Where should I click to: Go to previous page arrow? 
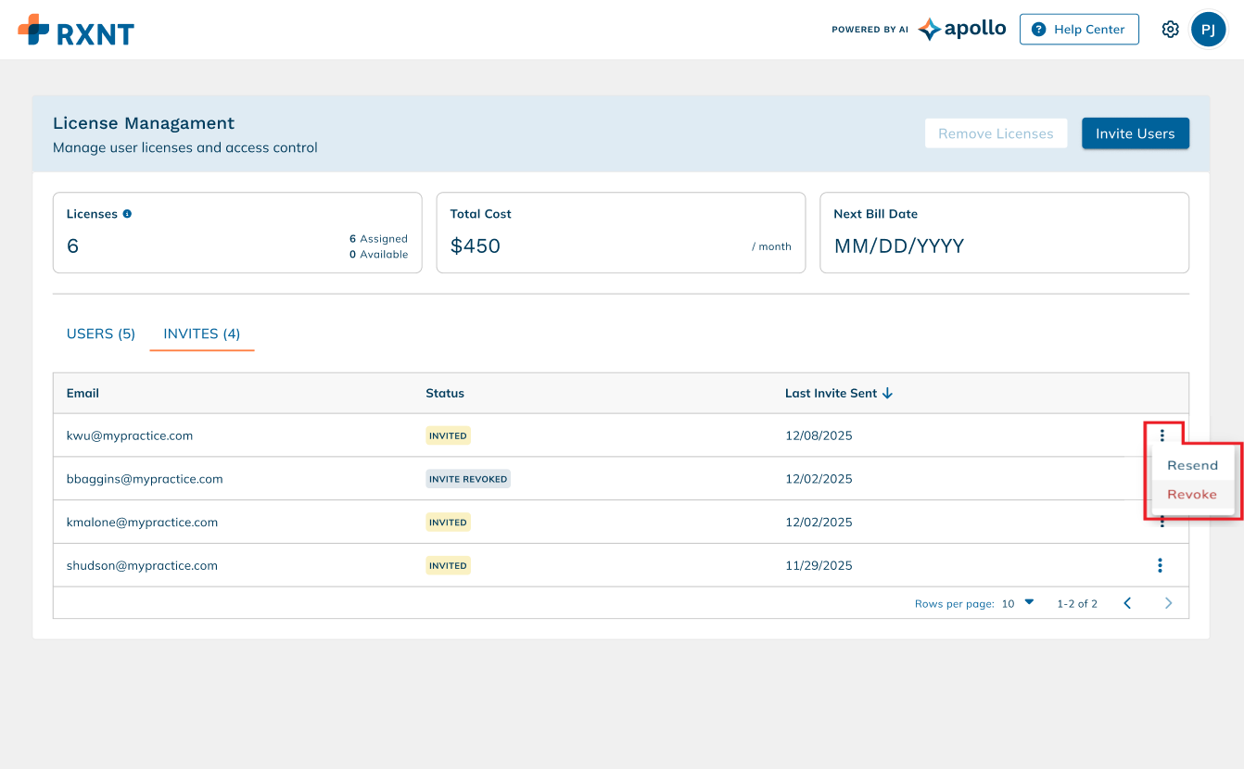click(x=1127, y=603)
